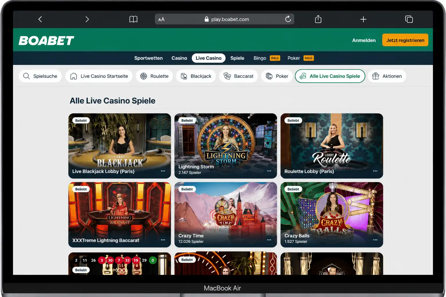Open the Casino tab

tap(179, 58)
